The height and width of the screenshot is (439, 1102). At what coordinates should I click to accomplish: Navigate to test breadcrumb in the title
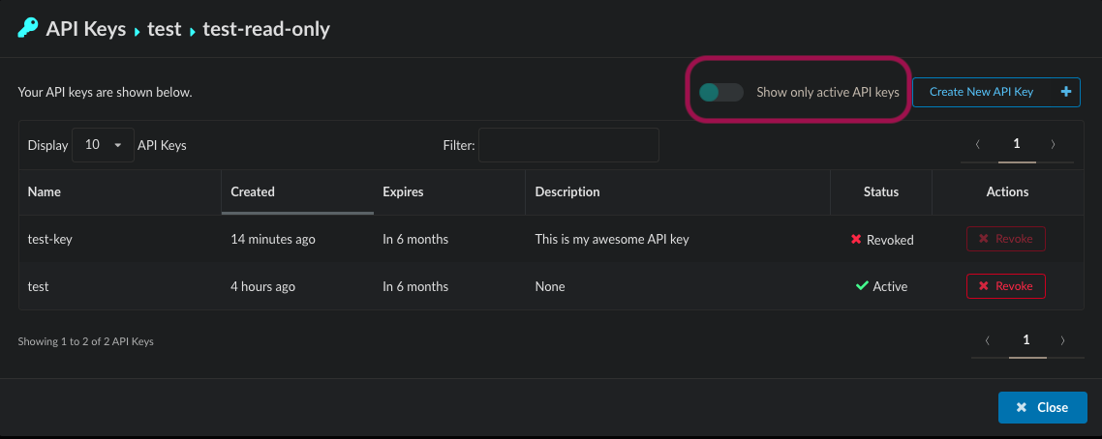(165, 29)
